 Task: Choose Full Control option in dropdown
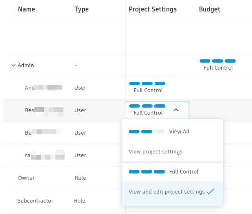(x=183, y=172)
